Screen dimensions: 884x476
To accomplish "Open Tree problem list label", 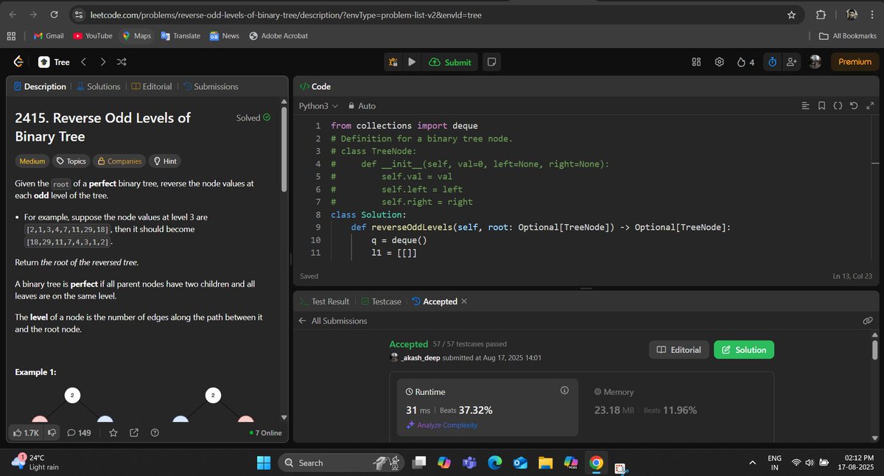I will pos(54,63).
